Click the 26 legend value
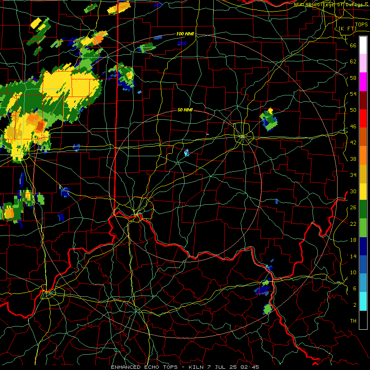 pyautogui.click(x=353, y=208)
